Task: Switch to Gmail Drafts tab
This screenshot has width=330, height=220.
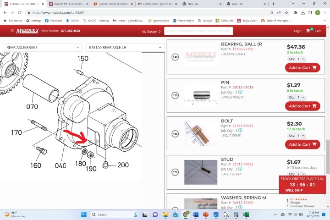Action: coord(158,4)
